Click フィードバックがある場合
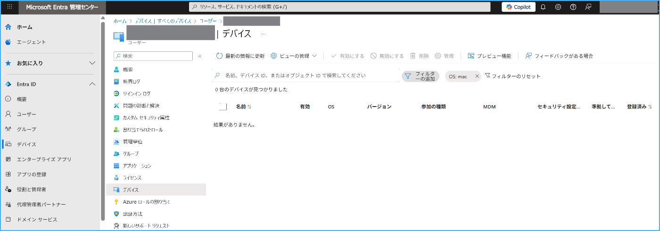Viewport: 660px width, 231px height. coord(559,56)
